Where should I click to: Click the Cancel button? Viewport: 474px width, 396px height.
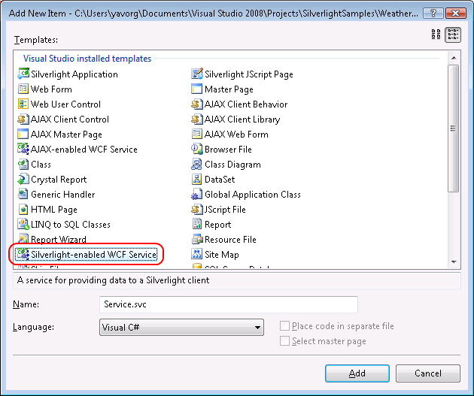click(428, 373)
